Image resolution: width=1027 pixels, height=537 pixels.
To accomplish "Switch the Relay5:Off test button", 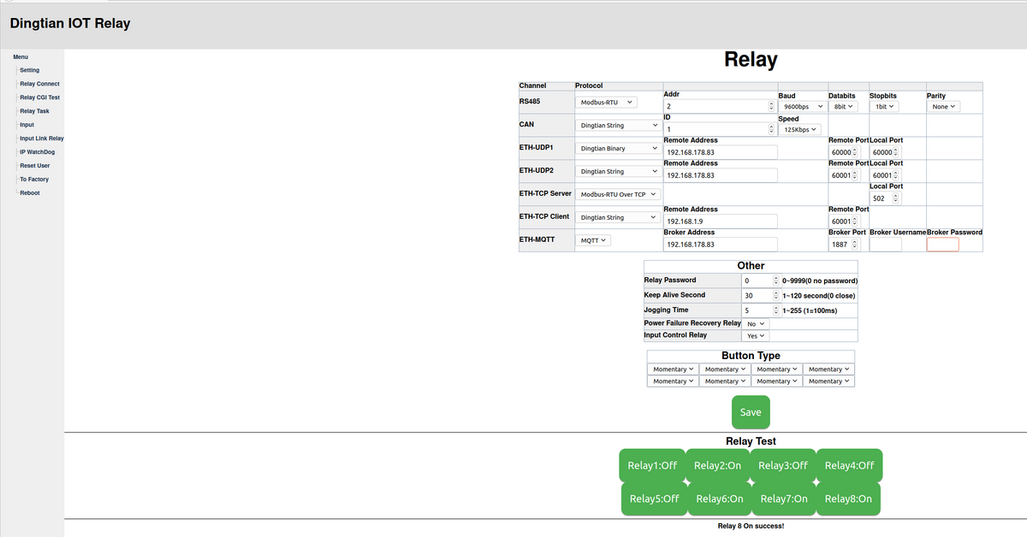I will (654, 499).
